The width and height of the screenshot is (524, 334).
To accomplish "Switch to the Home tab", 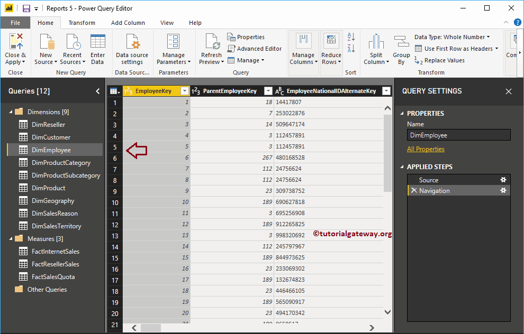I will click(46, 23).
